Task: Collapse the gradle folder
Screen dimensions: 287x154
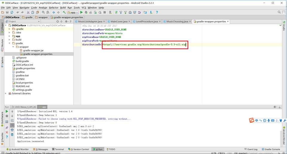Action: click(x=10, y=43)
